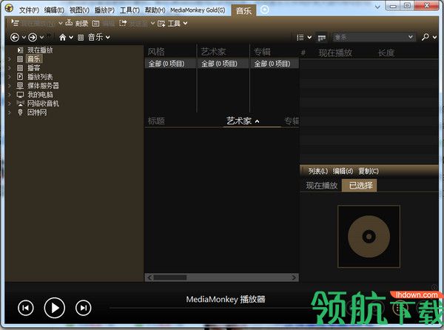444x330 pixels.
Task: Expand the 工具 toolbar dropdown arrow
Action: (185, 23)
